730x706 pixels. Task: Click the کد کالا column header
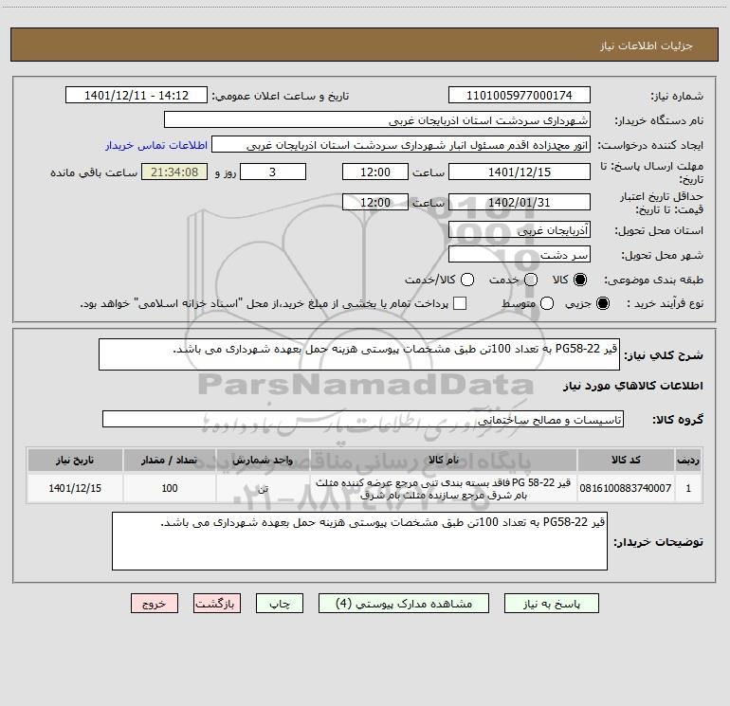tap(626, 461)
